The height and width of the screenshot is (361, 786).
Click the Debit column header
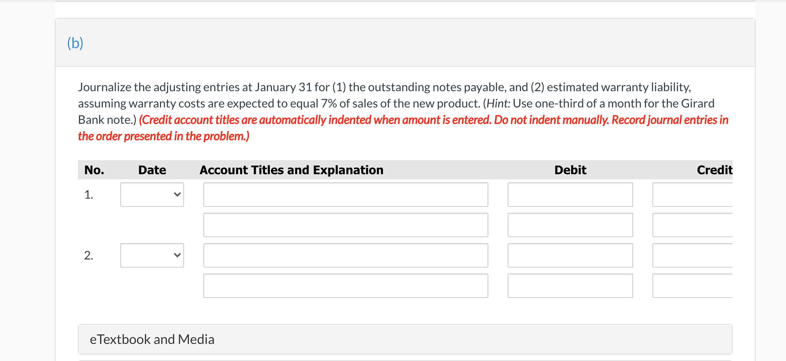(x=570, y=170)
